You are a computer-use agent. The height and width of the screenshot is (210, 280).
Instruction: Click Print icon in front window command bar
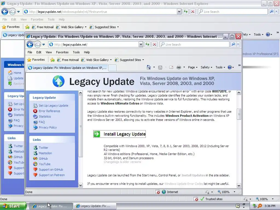179,67
